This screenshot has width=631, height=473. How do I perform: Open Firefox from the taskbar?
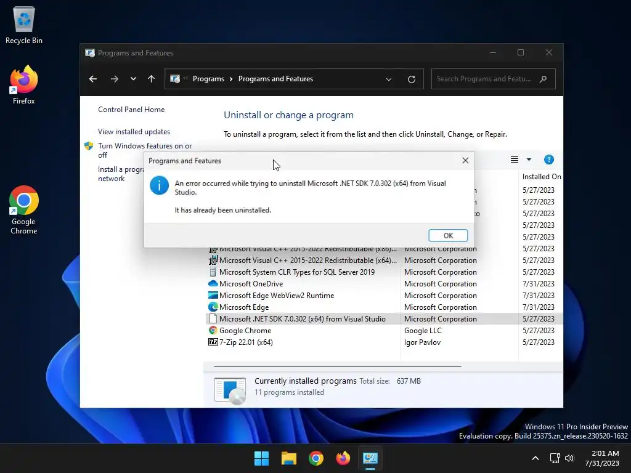pyautogui.click(x=343, y=458)
